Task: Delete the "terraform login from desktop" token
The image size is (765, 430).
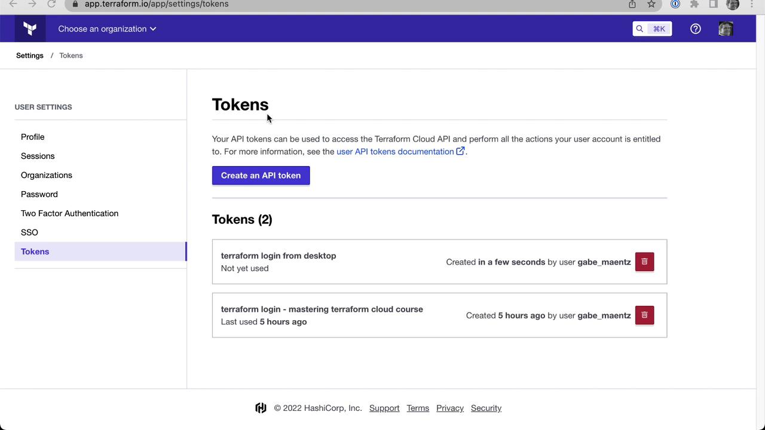Action: coord(644,262)
